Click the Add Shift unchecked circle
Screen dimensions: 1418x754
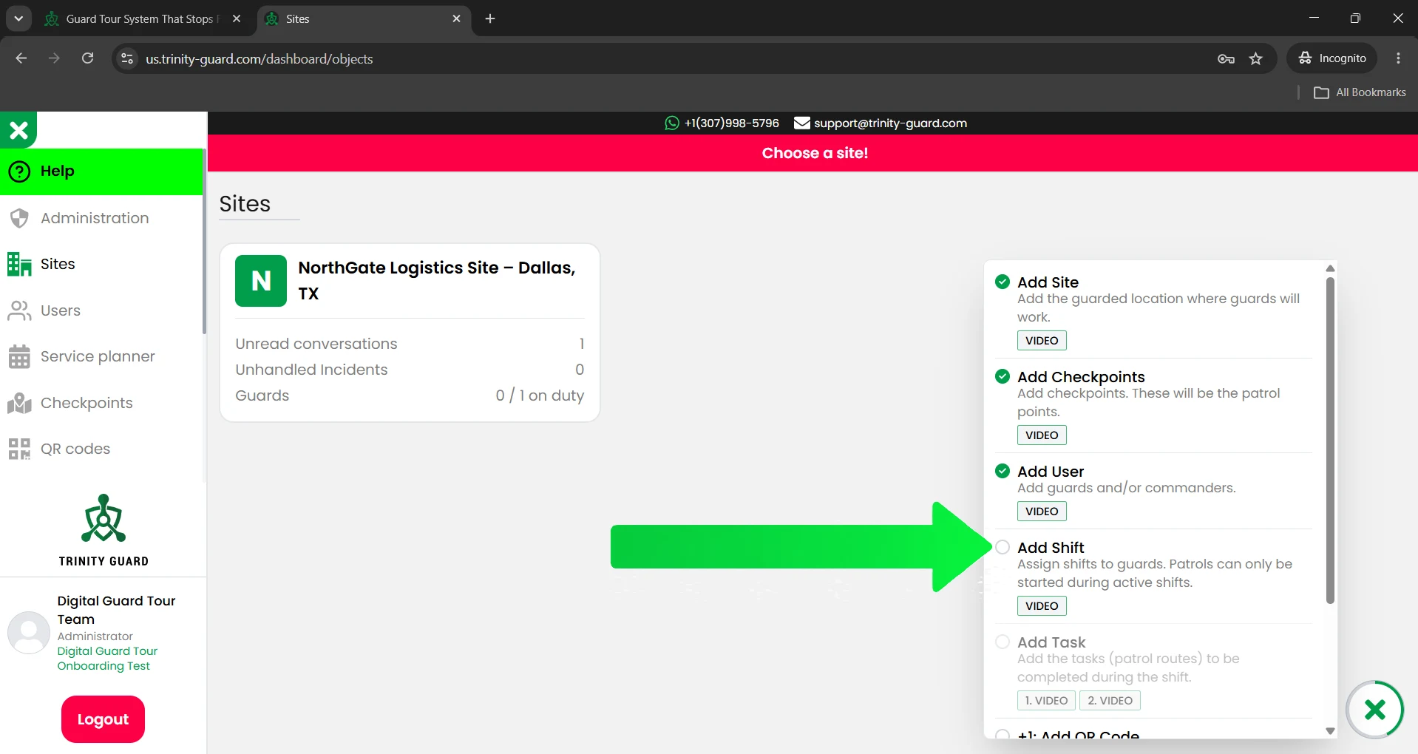coord(1003,547)
